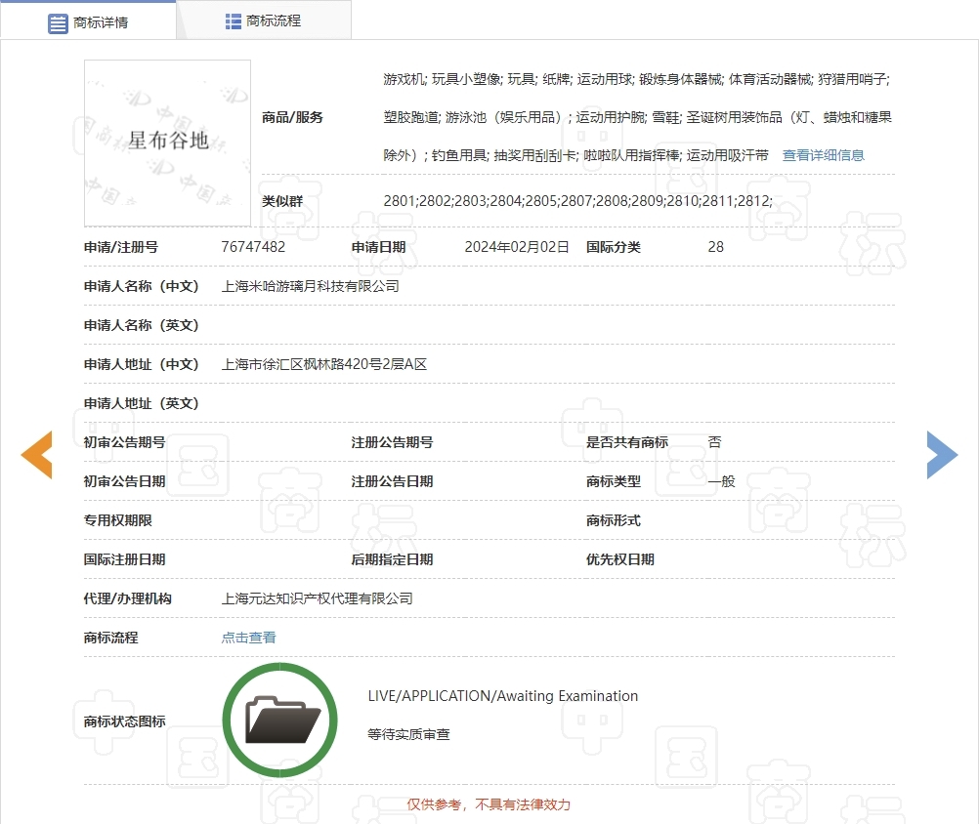
Task: Click the international class value 28
Action: (715, 247)
